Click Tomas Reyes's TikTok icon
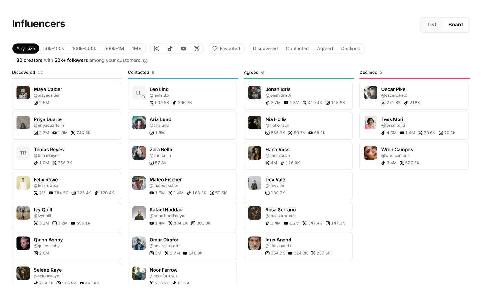Viewport: 482px width, 301px height. (36, 163)
